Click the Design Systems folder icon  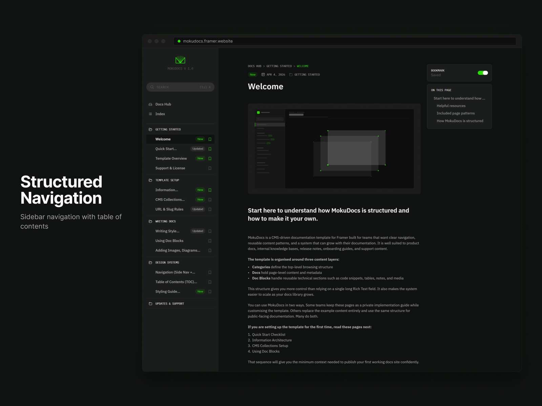[150, 263]
